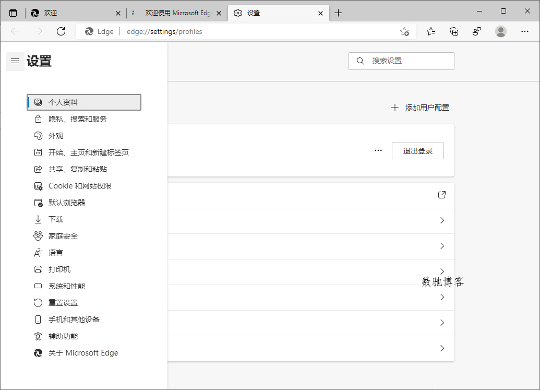Select the 设置 tab
This screenshot has height=390, width=540.
(x=279, y=13)
